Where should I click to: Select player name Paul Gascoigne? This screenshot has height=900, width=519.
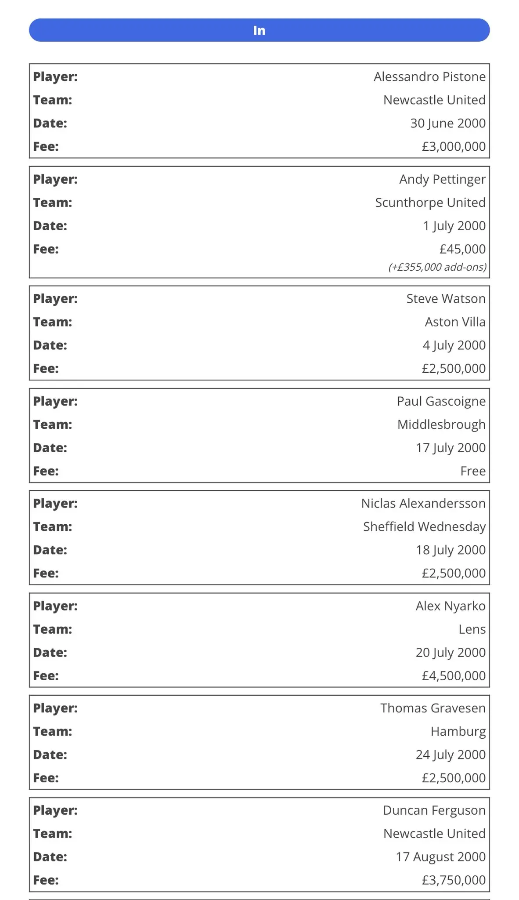coord(441,401)
